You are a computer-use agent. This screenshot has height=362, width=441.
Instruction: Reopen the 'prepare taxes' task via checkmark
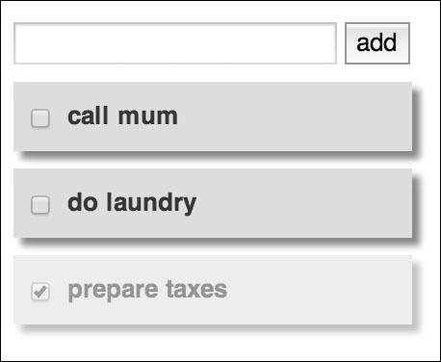[40, 292]
